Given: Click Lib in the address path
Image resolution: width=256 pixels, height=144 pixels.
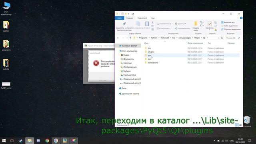Looking at the screenshot, I should coord(174,38).
